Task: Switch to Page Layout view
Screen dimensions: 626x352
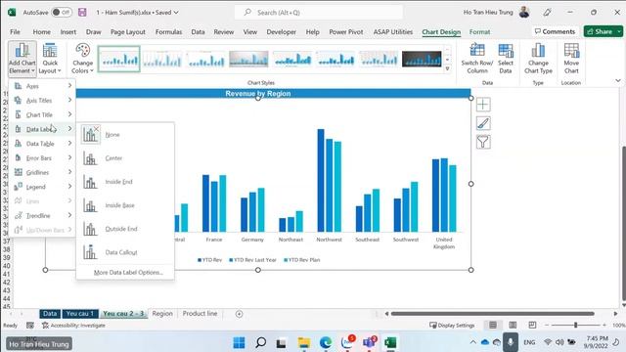Action: click(x=513, y=326)
